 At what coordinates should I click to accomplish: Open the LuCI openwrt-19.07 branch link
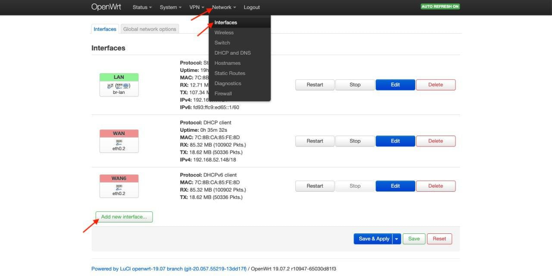pos(169,269)
